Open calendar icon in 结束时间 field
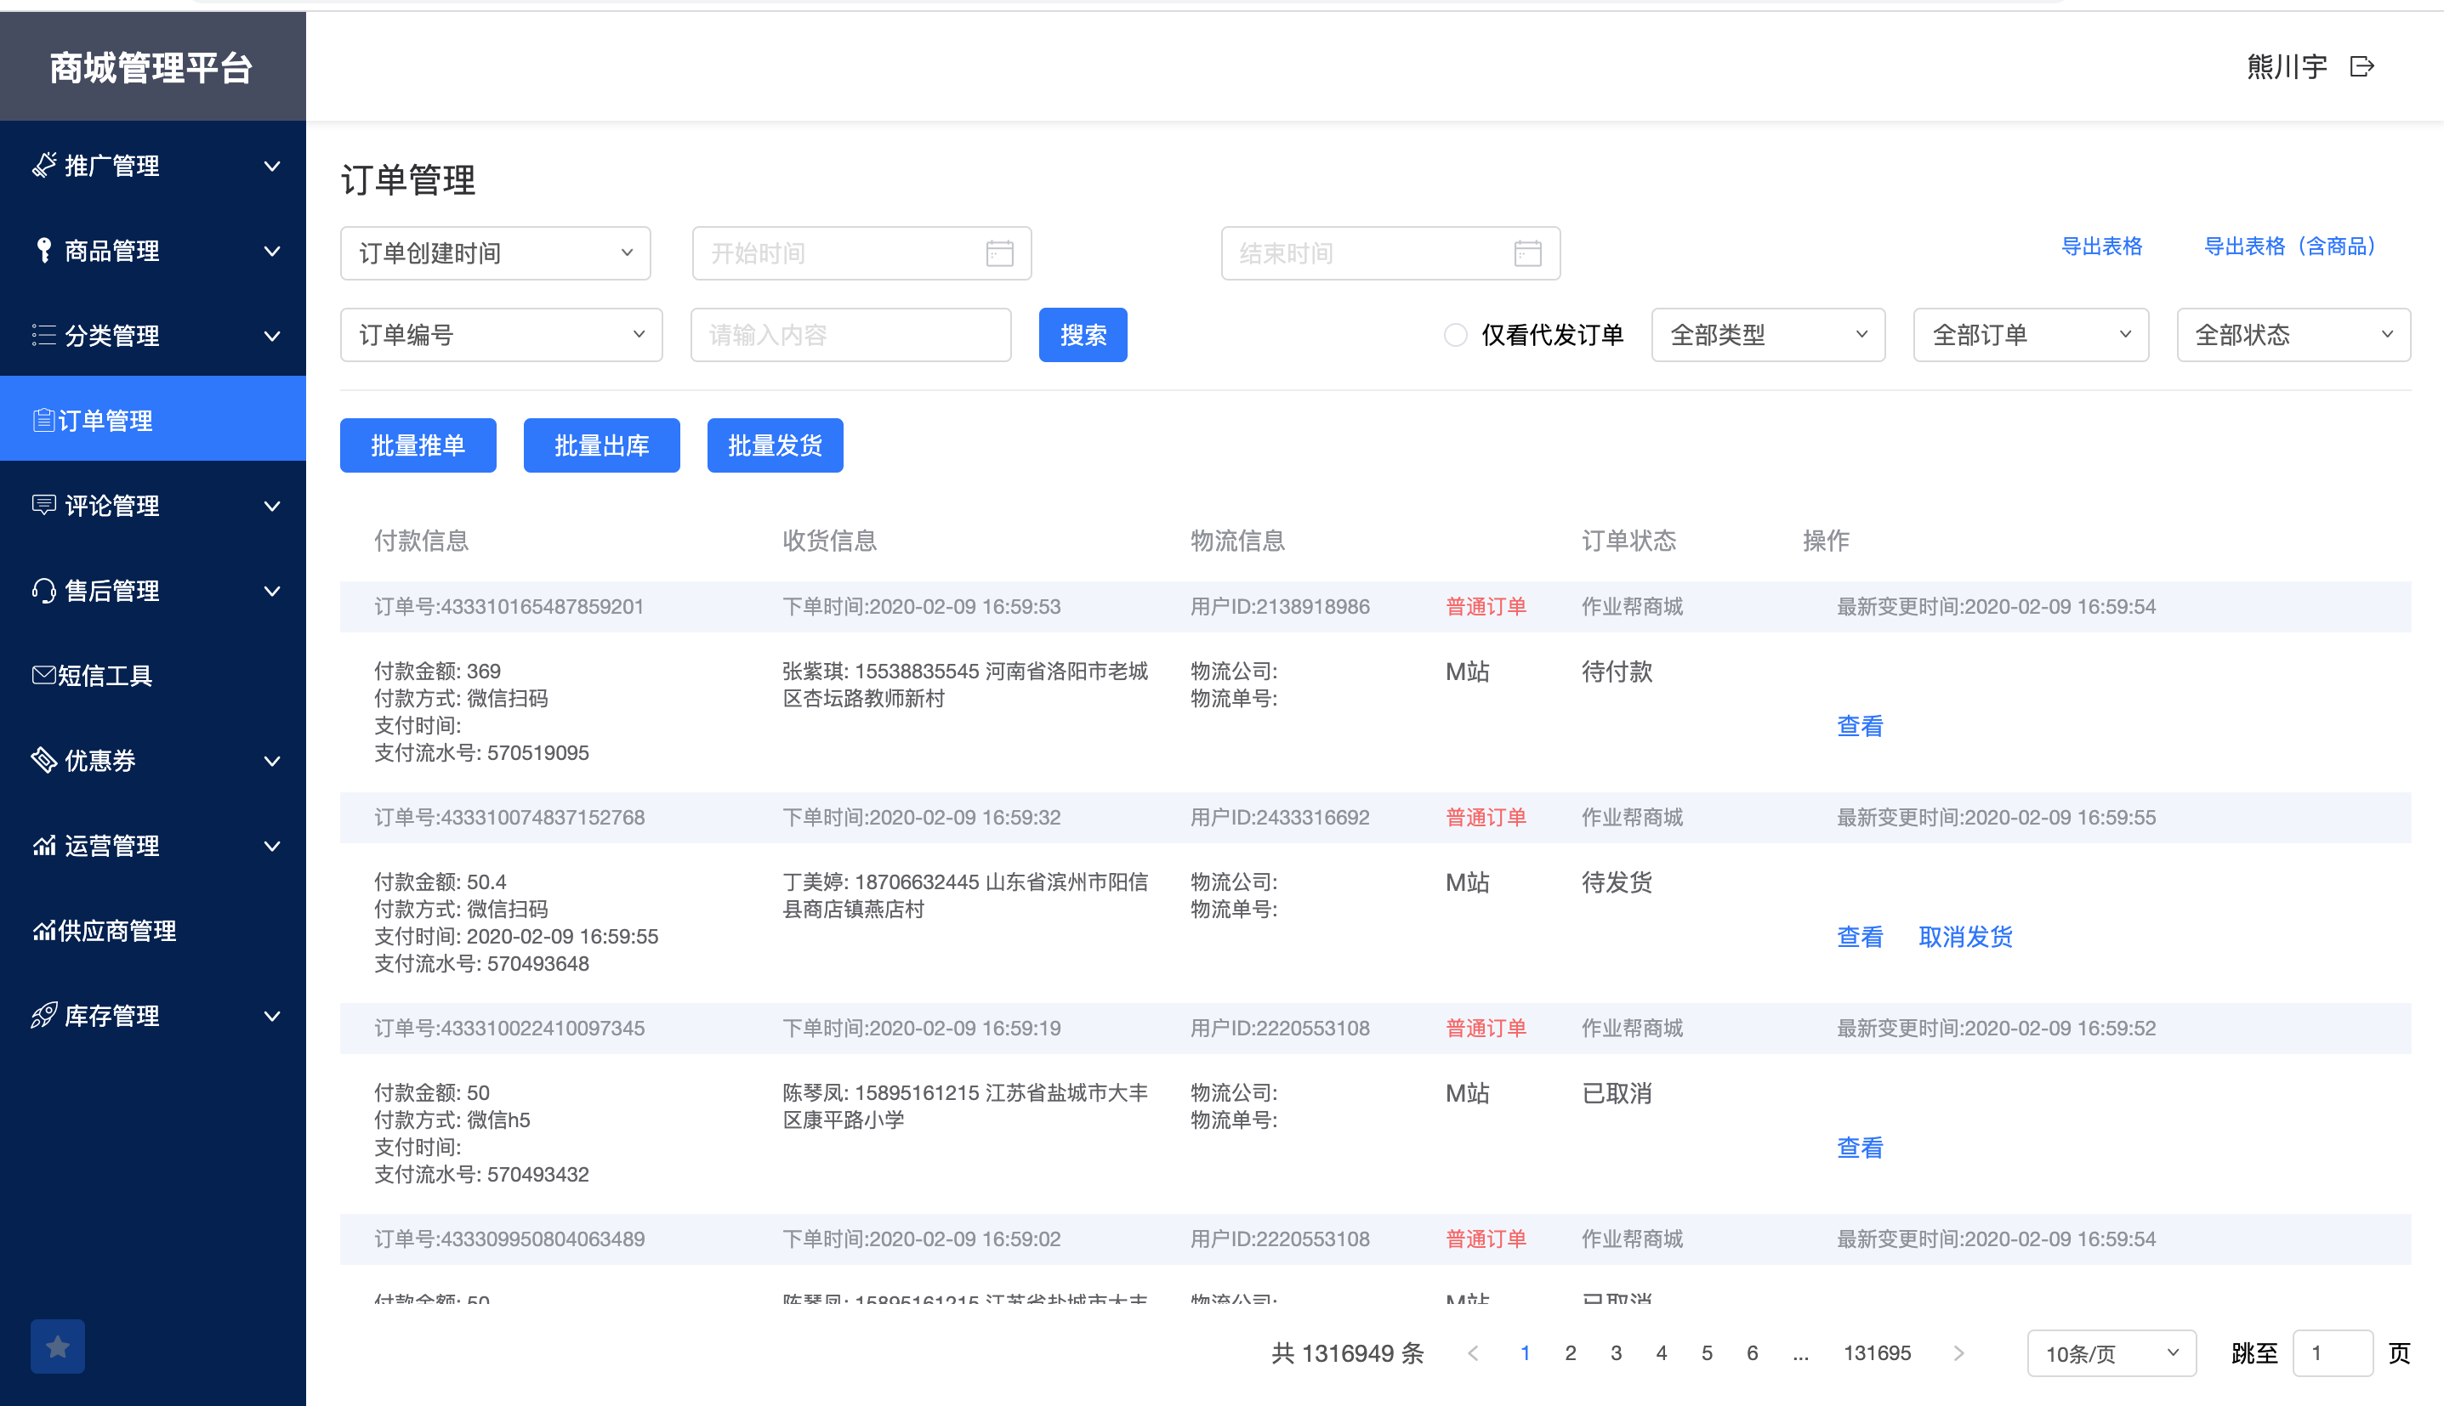Image resolution: width=2444 pixels, height=1406 pixels. click(x=1527, y=253)
